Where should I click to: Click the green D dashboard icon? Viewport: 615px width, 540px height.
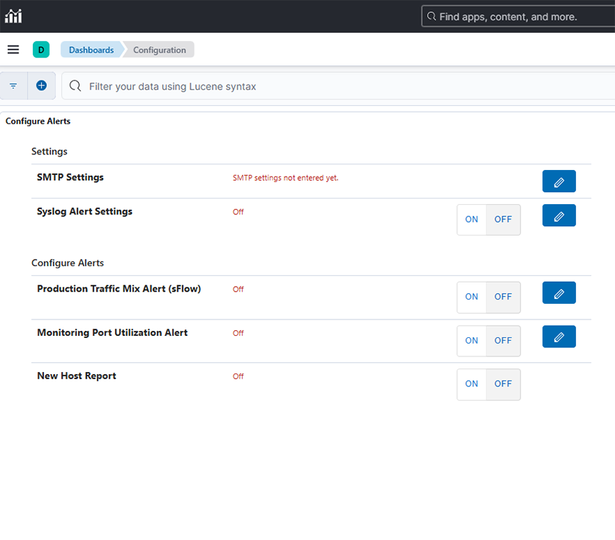click(x=41, y=49)
